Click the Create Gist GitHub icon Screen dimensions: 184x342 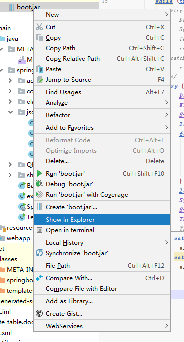[x=39, y=314]
